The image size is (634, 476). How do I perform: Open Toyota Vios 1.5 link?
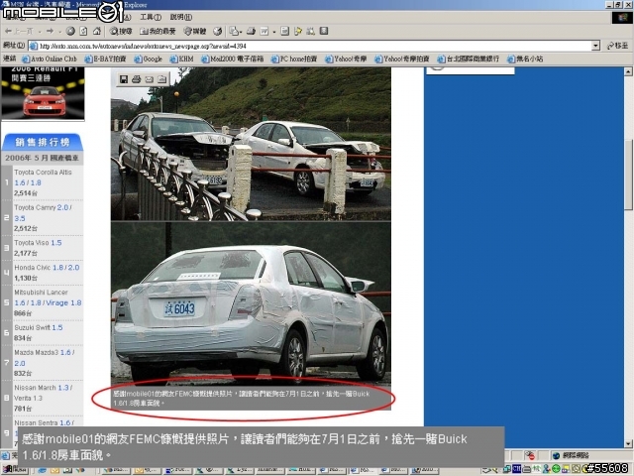pyautogui.click(x=56, y=243)
